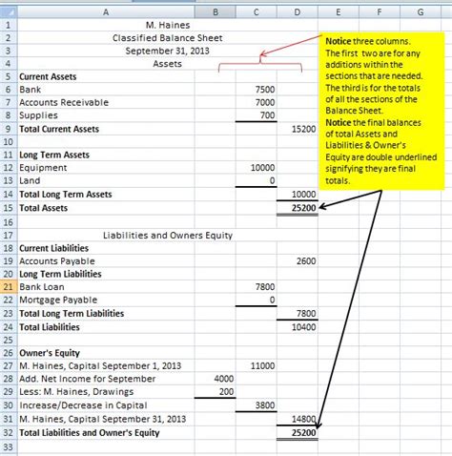Click the Select All corner triangle

(x=9, y=12)
